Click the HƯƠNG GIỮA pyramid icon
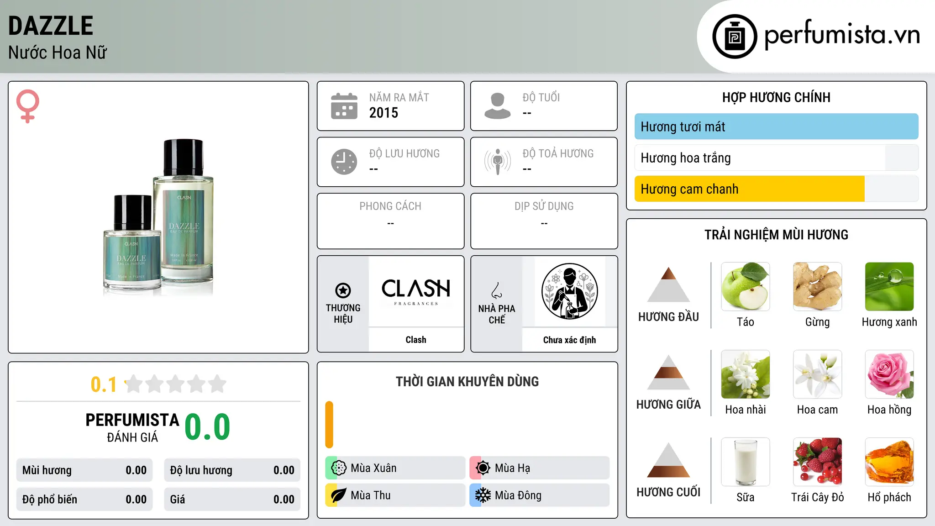The height and width of the screenshot is (526, 935). point(668,372)
